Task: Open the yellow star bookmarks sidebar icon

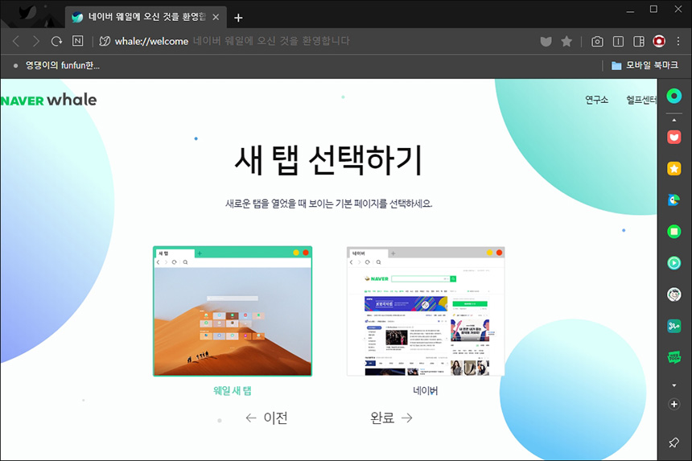Action: tap(674, 168)
